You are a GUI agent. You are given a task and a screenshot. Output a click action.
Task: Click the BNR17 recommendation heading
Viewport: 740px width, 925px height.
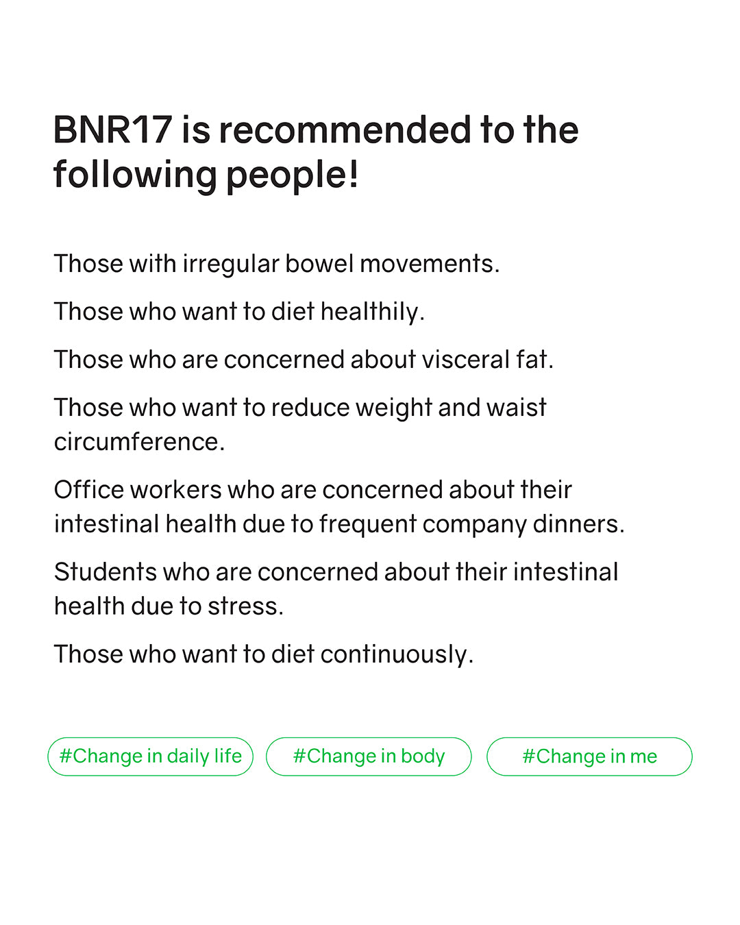pos(315,151)
